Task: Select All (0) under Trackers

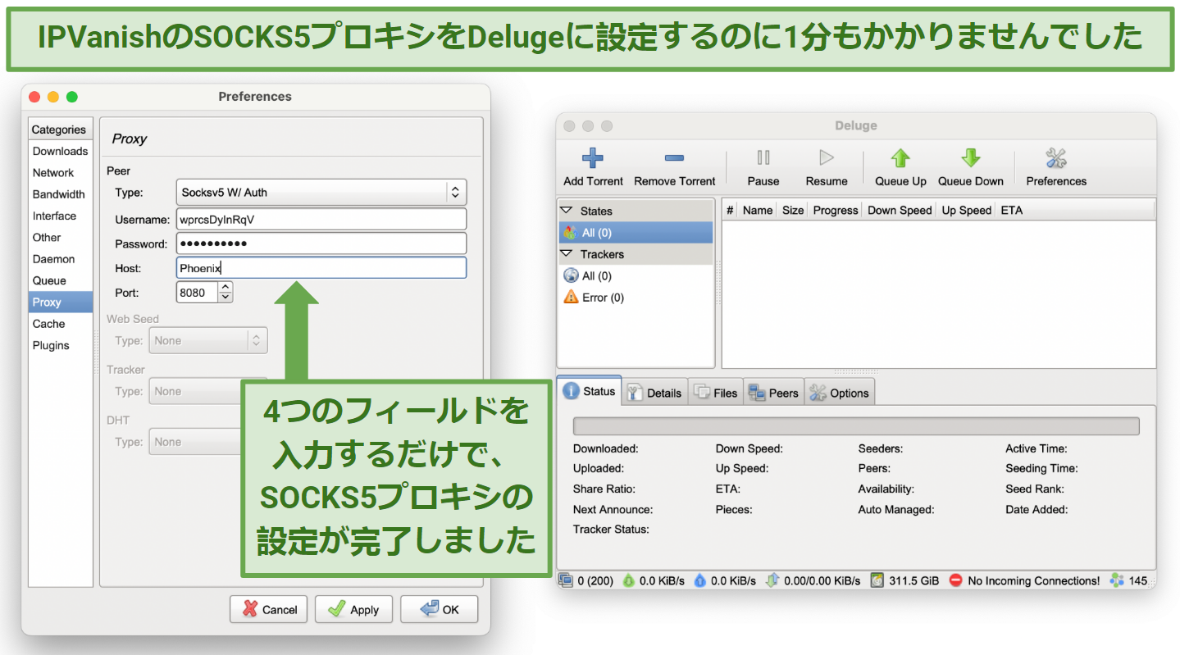Action: tap(636, 276)
